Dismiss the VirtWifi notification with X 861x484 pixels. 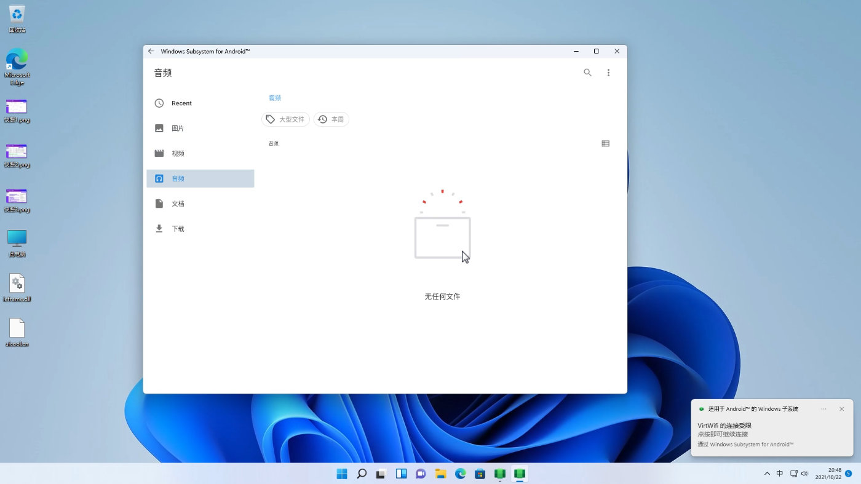(x=842, y=409)
